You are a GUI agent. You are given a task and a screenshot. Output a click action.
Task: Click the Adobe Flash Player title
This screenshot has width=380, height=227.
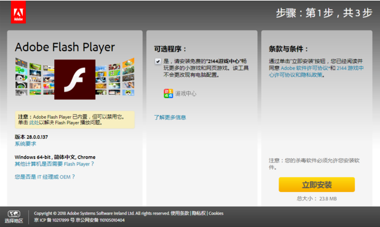(65, 47)
